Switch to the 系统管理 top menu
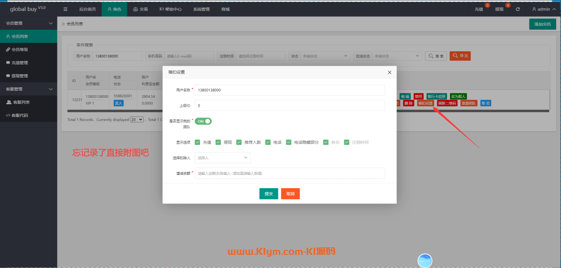 [201, 9]
